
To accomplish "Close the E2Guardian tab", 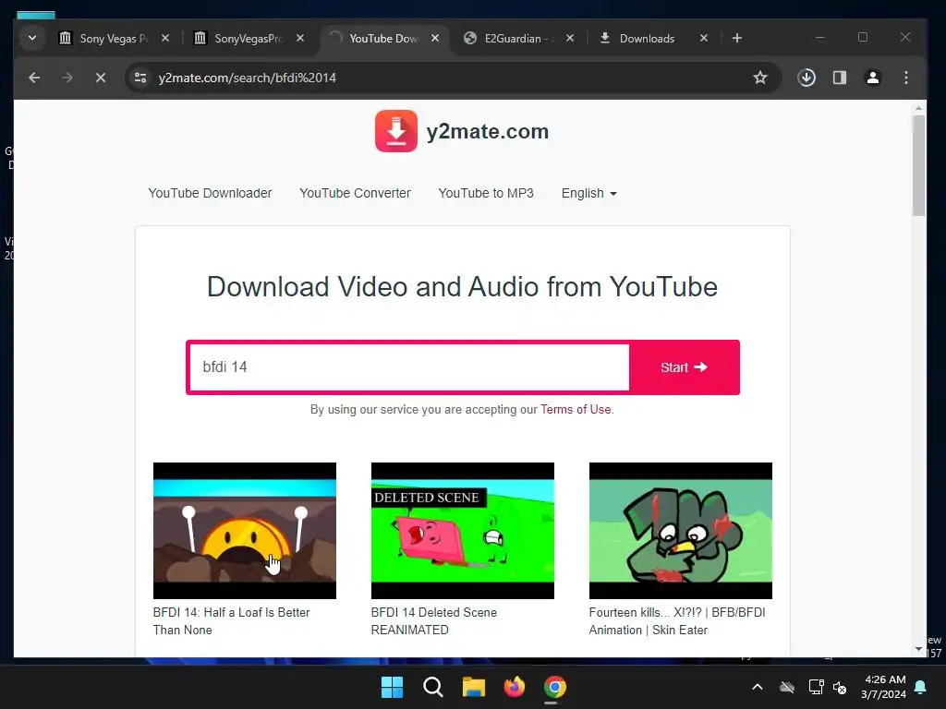I will 569,38.
